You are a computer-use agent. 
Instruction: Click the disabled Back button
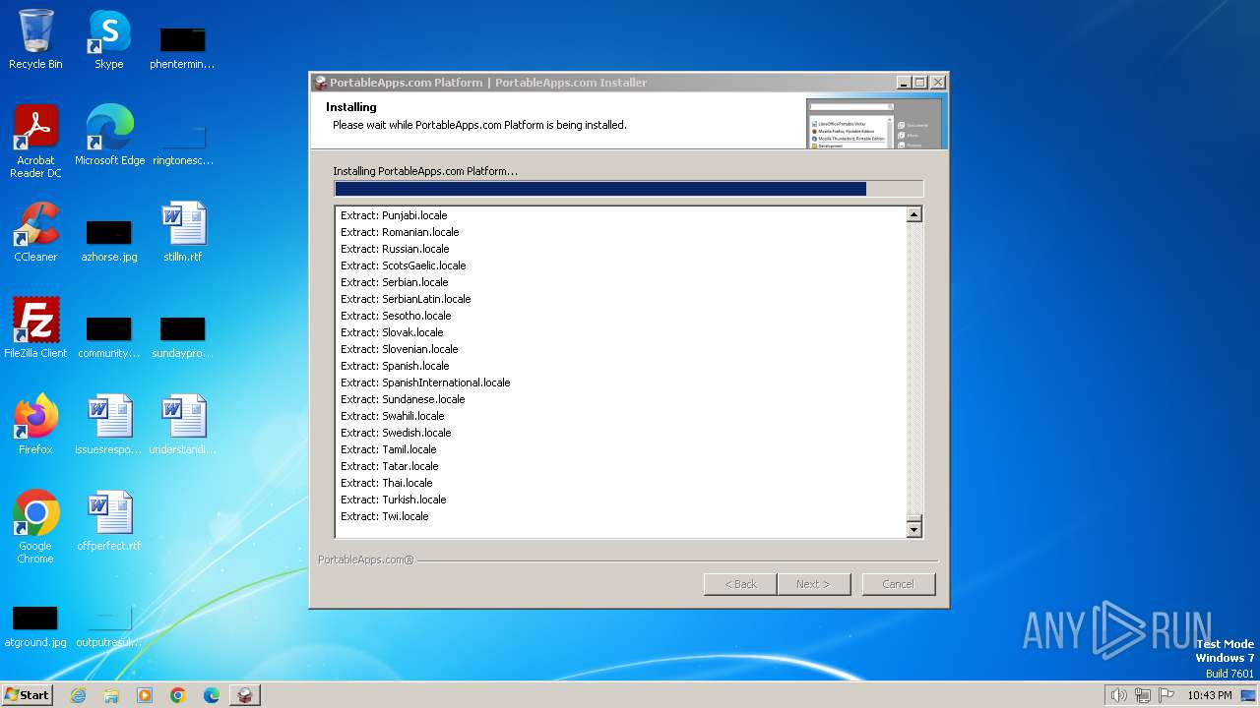[x=740, y=584]
